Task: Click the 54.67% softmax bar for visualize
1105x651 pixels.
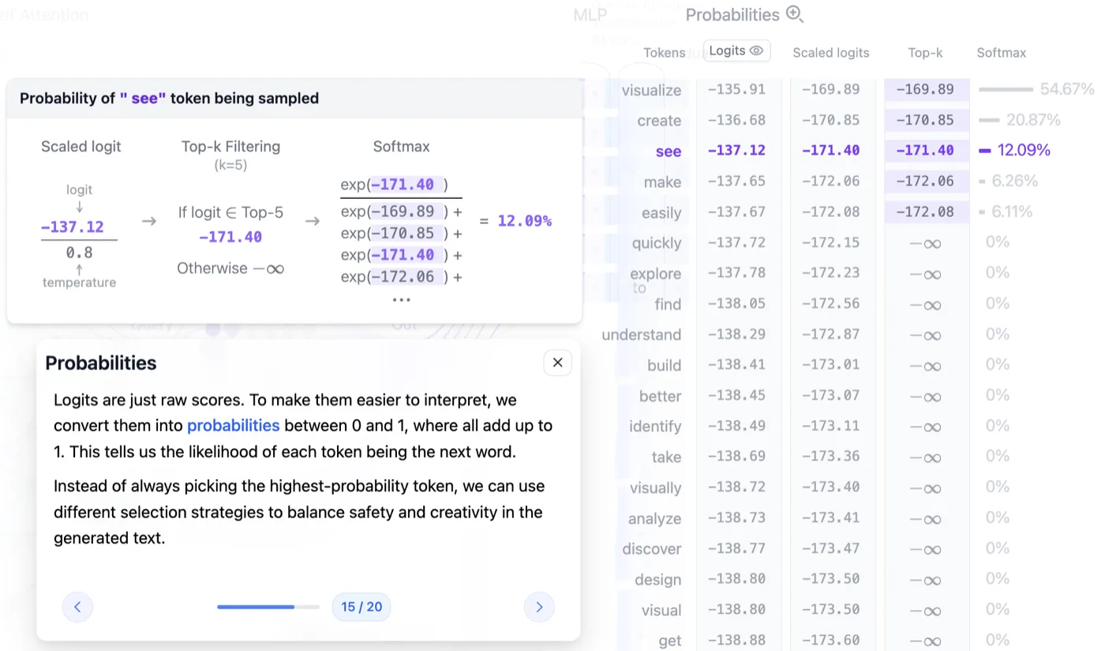Action: tap(1006, 89)
